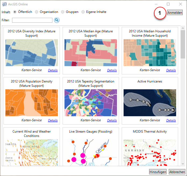Cancel the dialog with Abbrechen

click(177, 172)
